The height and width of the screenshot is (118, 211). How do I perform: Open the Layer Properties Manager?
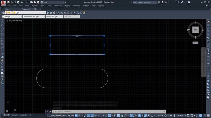tap(3, 13)
